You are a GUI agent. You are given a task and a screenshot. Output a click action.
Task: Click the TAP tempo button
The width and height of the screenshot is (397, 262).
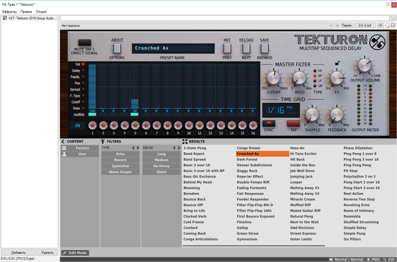click(293, 123)
